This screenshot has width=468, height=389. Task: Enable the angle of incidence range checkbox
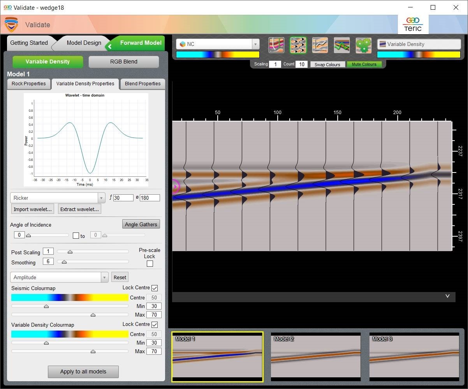click(x=76, y=235)
